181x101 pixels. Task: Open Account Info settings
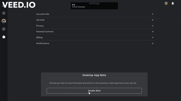95,14
